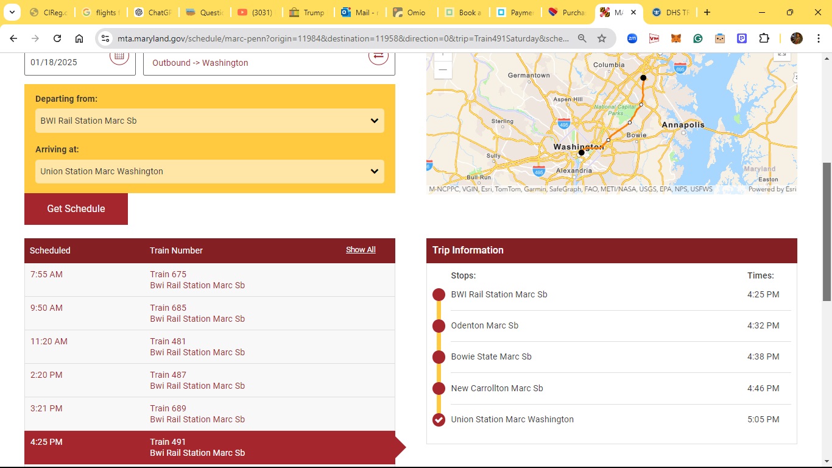Screen dimensions: 832x468
Task: Open the Grammarly extension icon
Action: pos(698,38)
